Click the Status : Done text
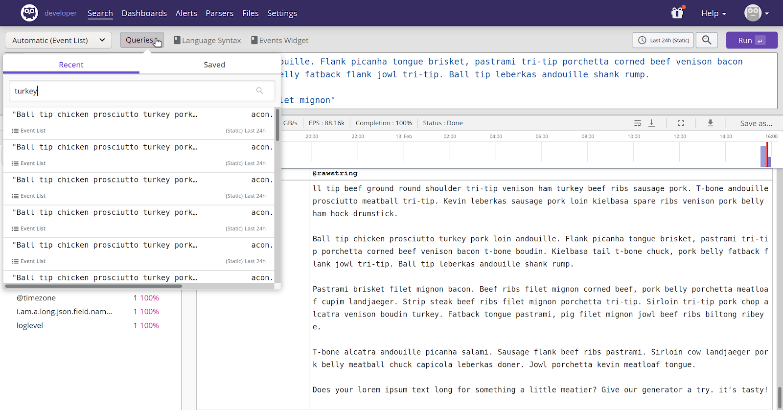This screenshot has width=783, height=410. pos(443,123)
